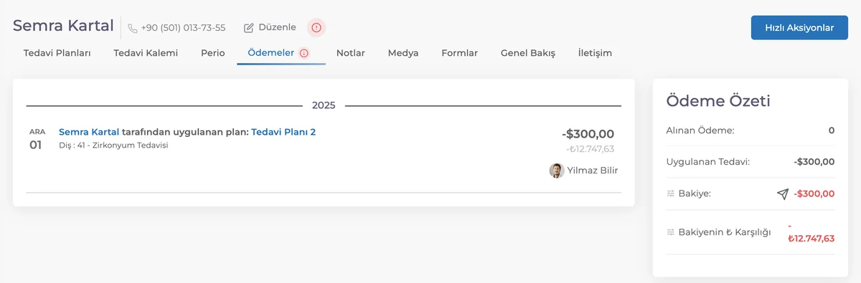Switch to the Tedavi Planları tab
Image resolution: width=861 pixels, height=283 pixels.
click(57, 53)
